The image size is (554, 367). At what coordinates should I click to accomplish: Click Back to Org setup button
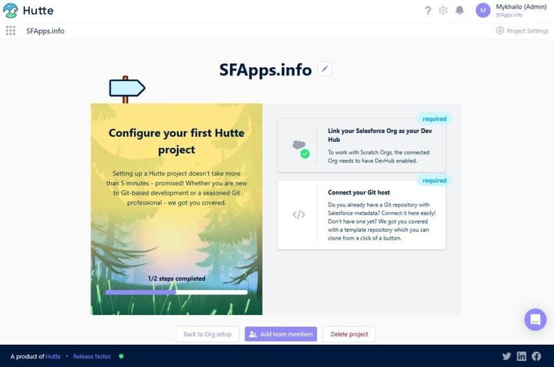coord(207,334)
